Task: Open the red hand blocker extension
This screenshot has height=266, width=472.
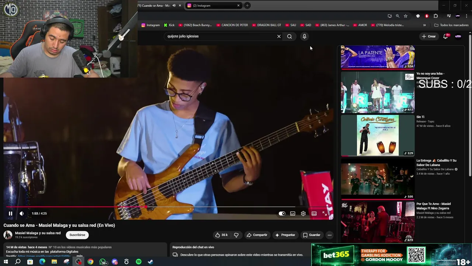Action: click(427, 16)
